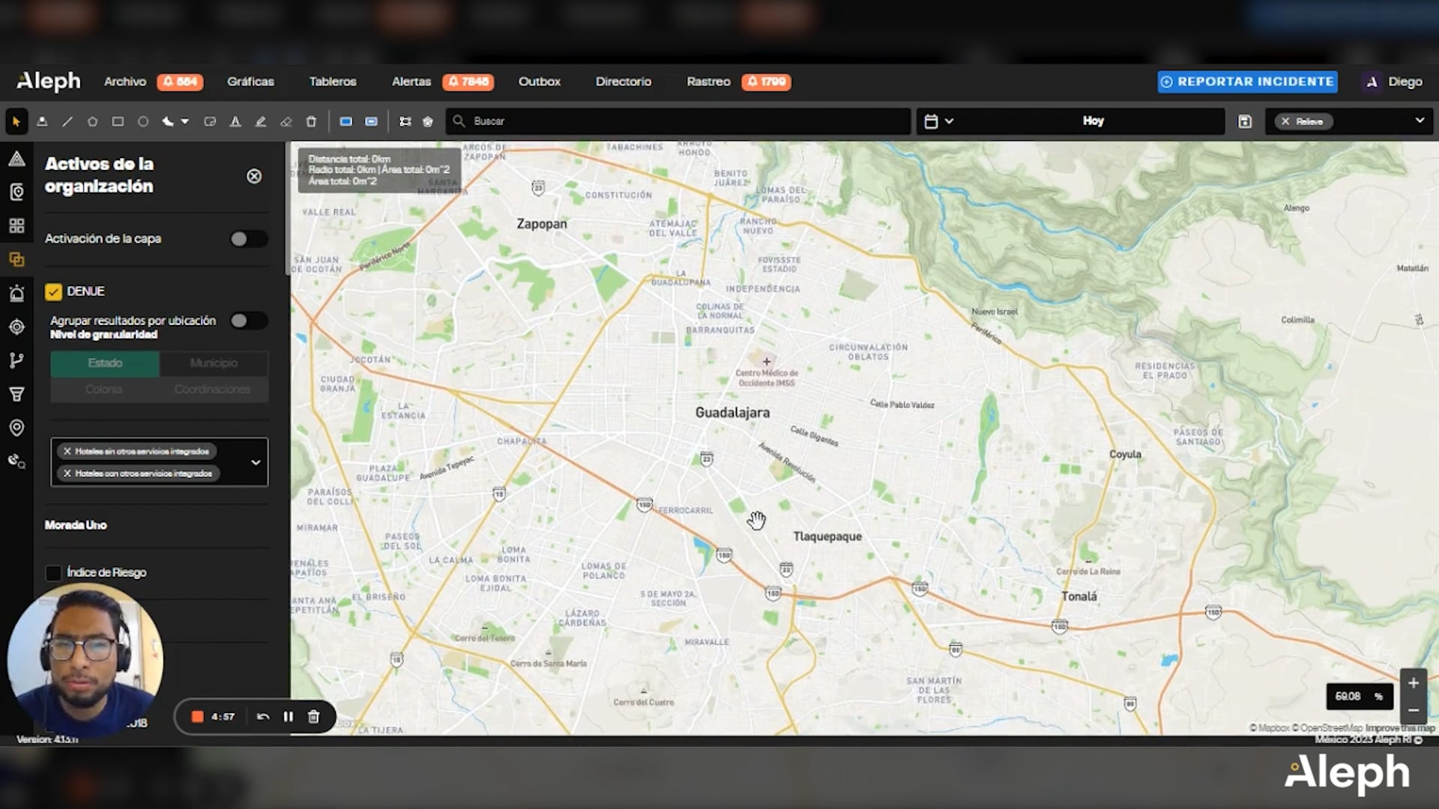1439x809 pixels.
Task: Open Diego user profile
Action: (x=1393, y=82)
